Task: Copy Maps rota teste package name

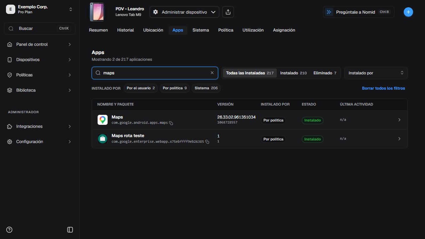Action: pos(207,142)
